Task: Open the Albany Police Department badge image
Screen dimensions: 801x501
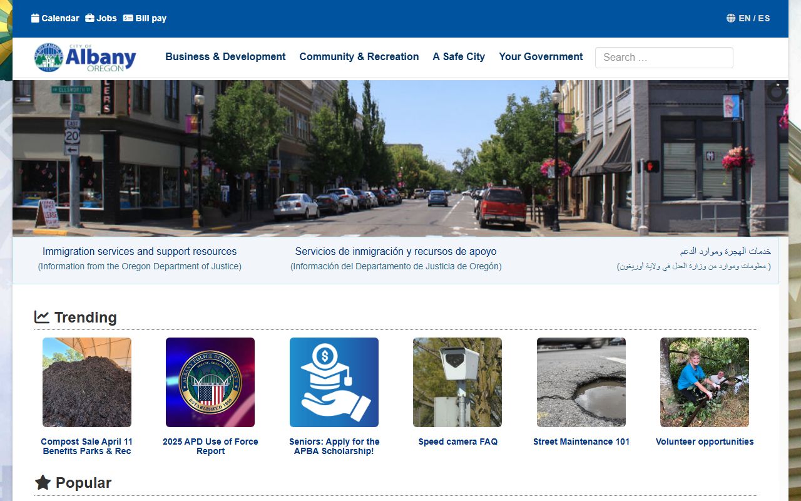Action: point(210,382)
